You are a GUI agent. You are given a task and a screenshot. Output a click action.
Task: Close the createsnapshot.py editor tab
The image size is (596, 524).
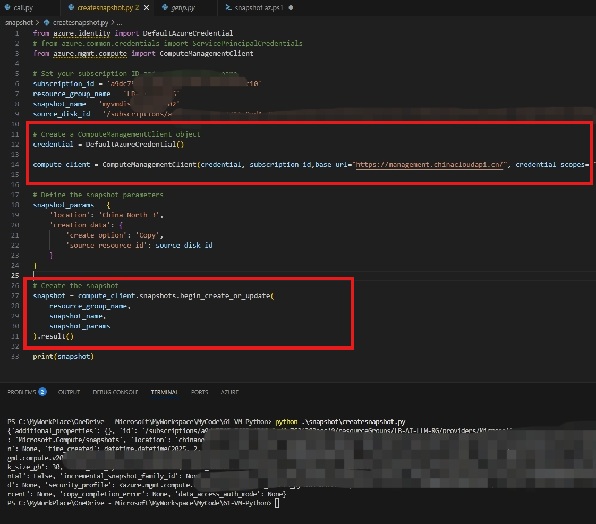(147, 8)
